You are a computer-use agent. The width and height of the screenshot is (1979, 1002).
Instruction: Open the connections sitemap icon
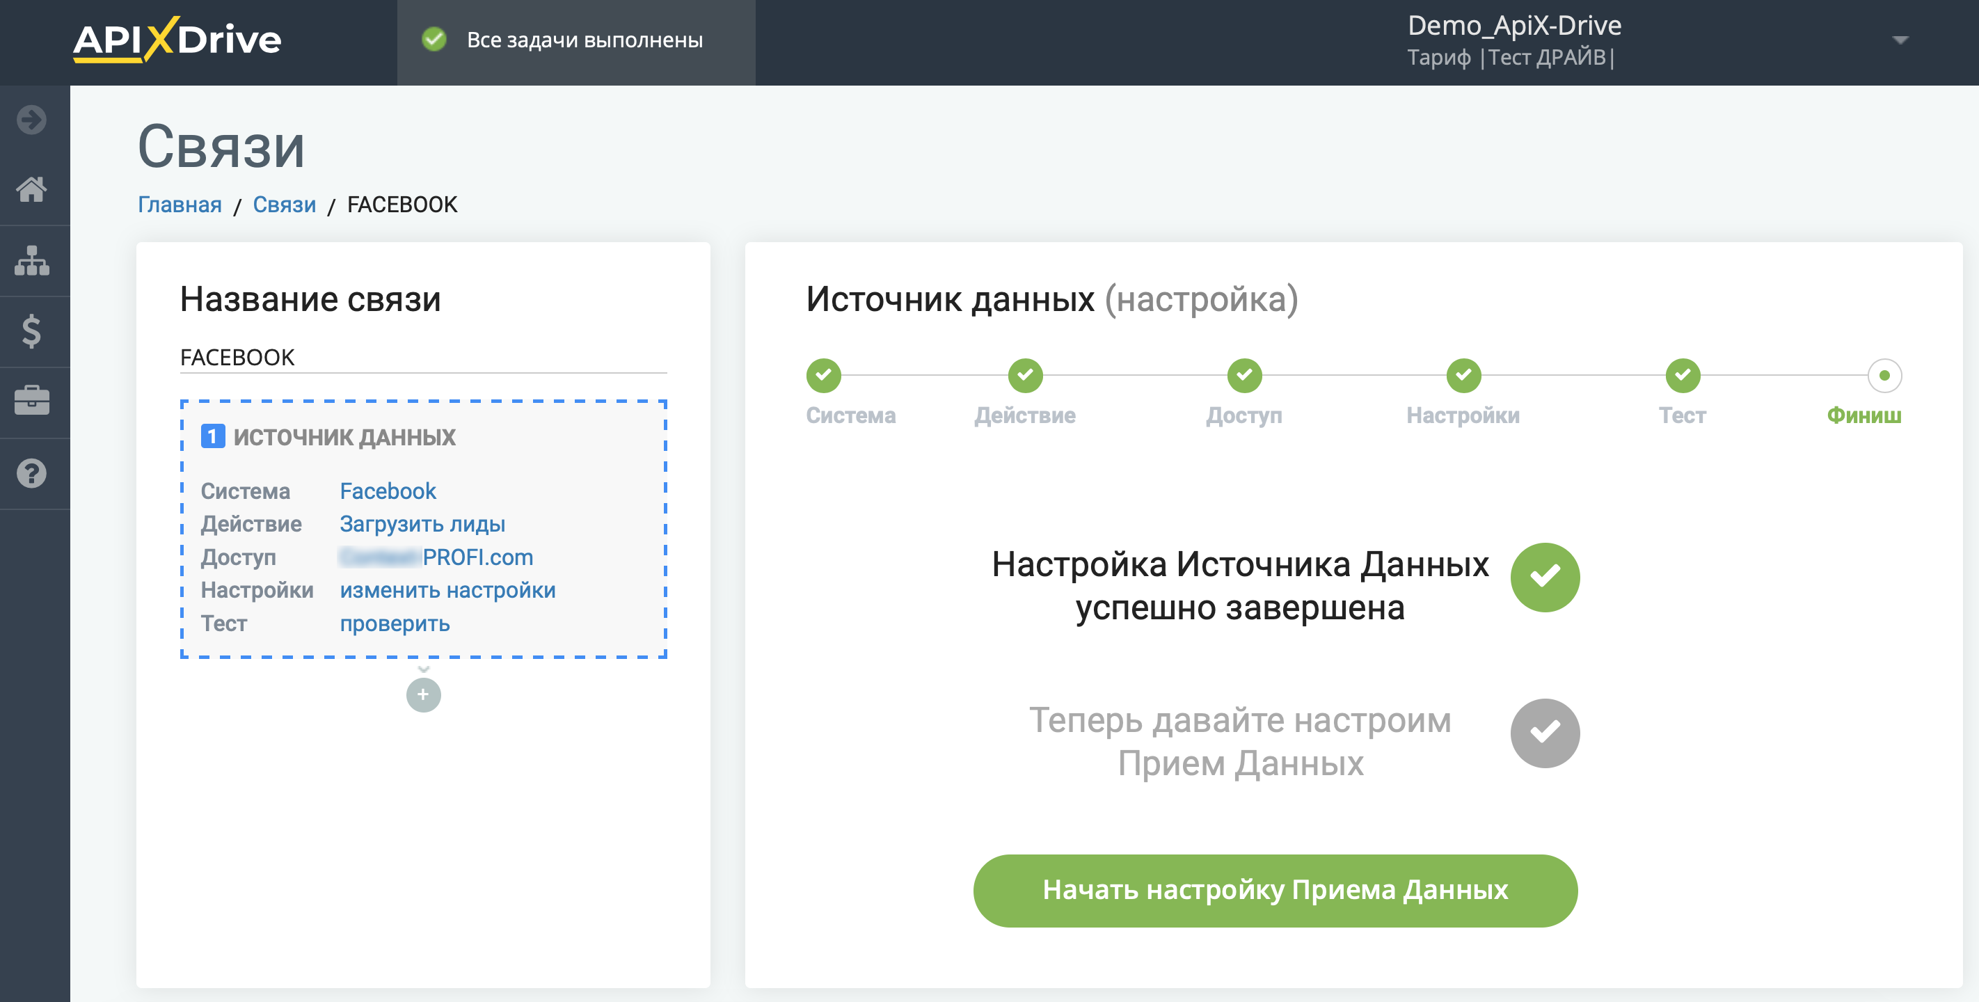pos(31,260)
